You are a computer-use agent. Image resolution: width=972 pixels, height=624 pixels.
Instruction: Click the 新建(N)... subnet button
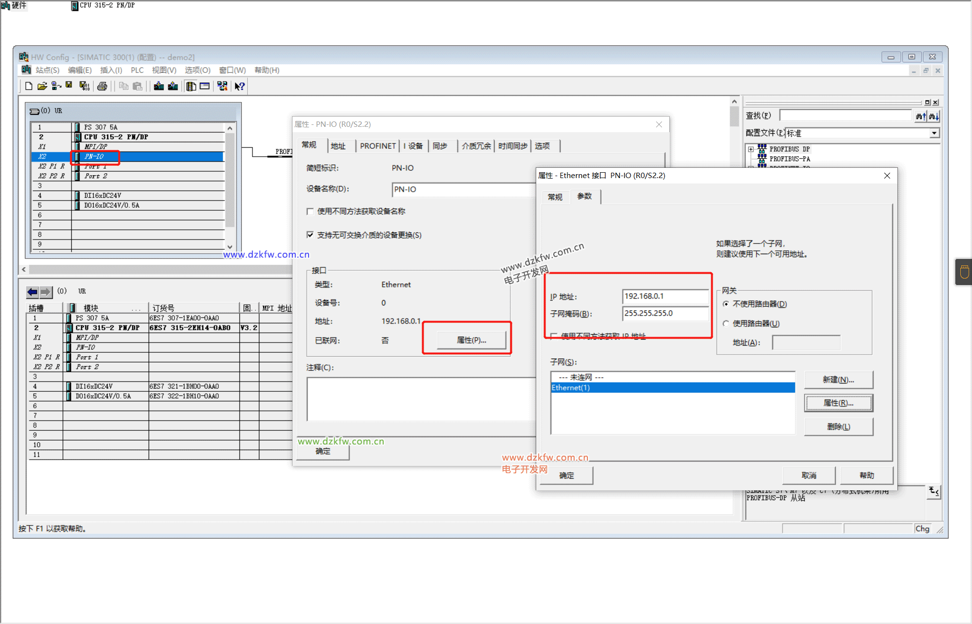(838, 380)
